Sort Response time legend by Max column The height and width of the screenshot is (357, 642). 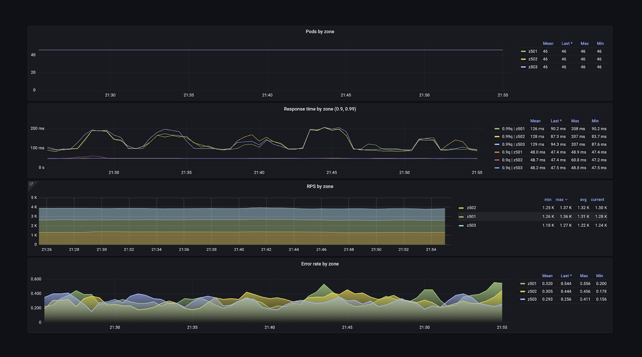pos(575,121)
